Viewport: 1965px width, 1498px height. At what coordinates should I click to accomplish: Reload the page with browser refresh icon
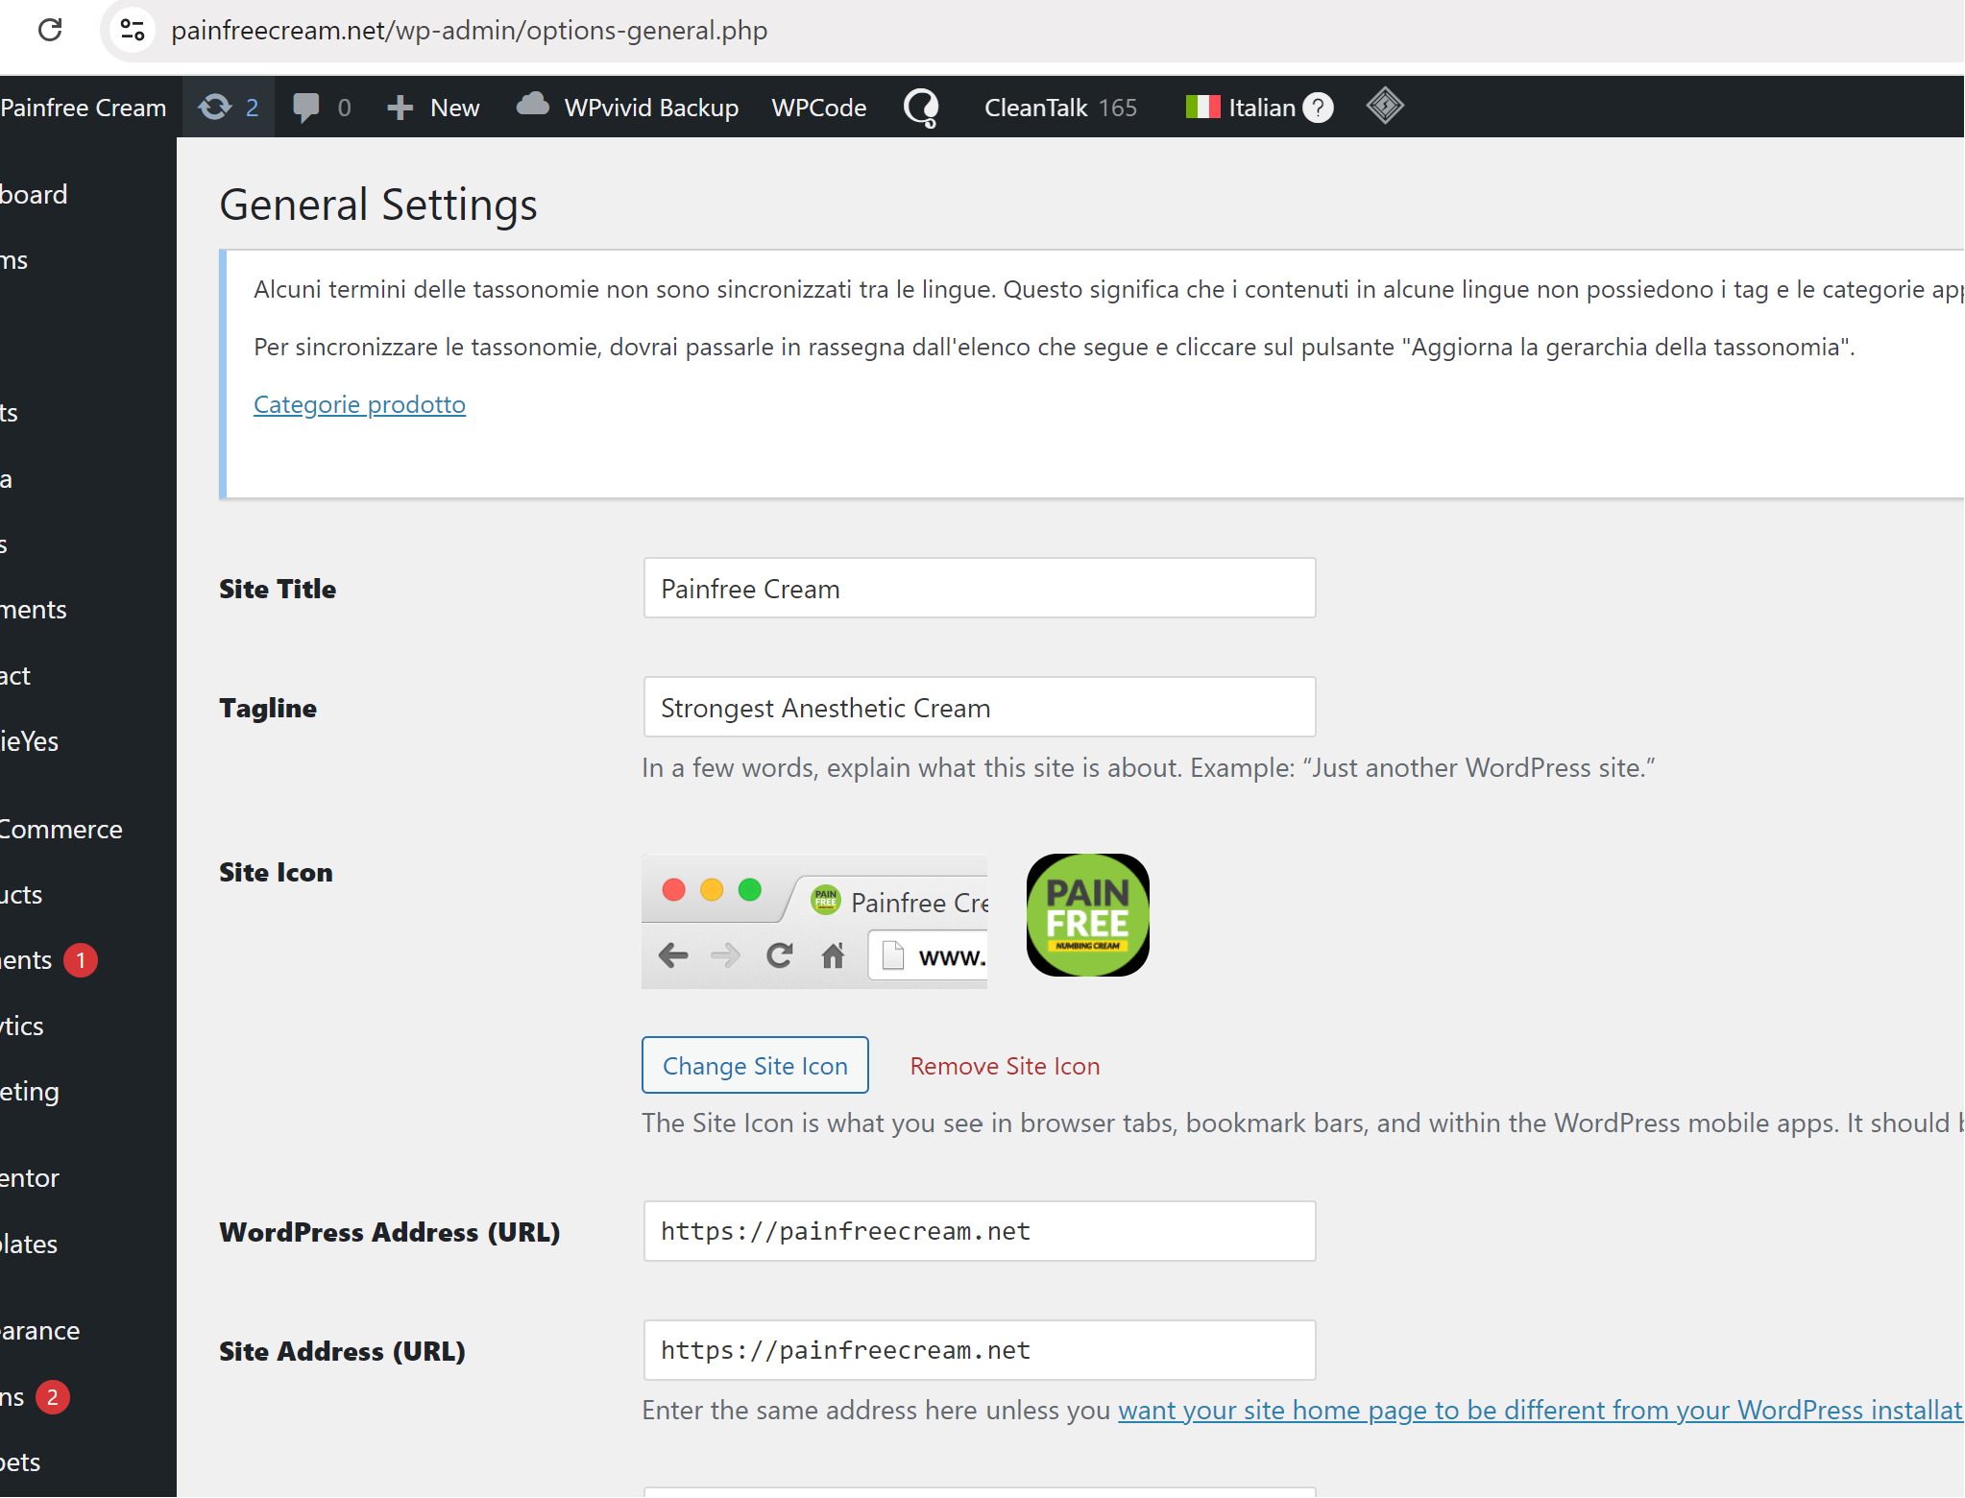click(50, 30)
